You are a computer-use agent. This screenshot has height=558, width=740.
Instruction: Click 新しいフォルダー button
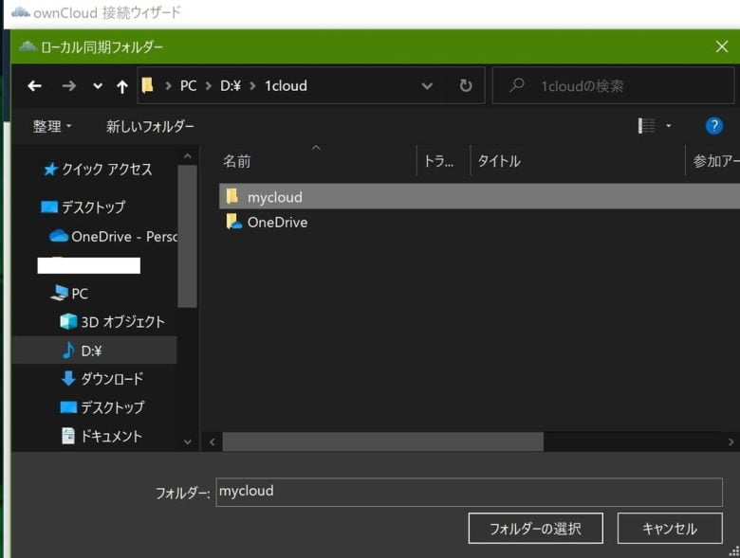coord(150,126)
